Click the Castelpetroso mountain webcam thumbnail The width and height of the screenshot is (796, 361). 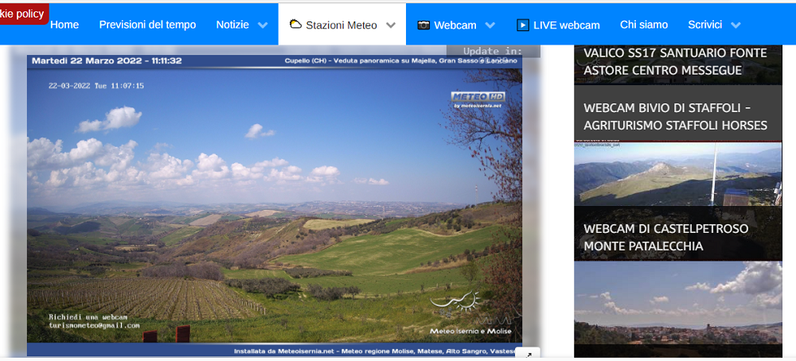click(x=677, y=173)
